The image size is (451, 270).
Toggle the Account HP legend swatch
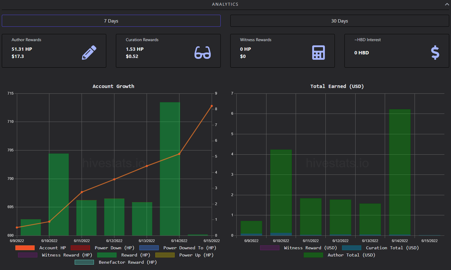[25, 248]
